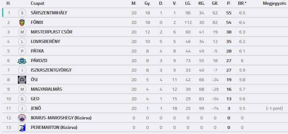Click the GK. goal difference header
The height and width of the screenshot is (134, 288).
click(215, 3)
